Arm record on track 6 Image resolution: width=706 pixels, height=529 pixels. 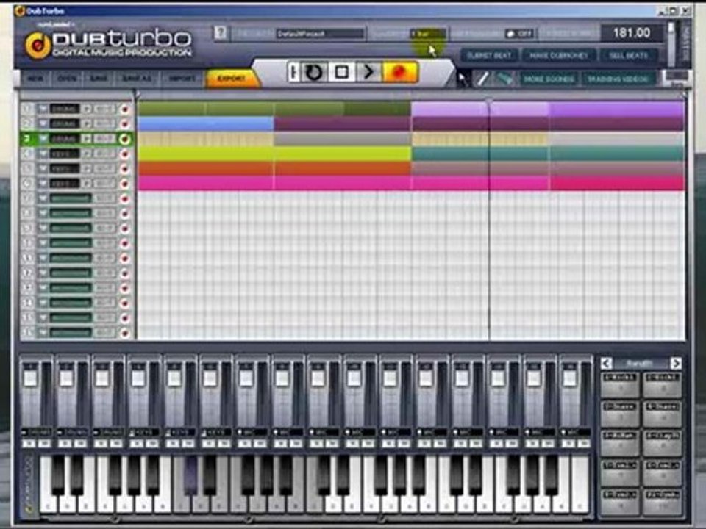point(125,184)
